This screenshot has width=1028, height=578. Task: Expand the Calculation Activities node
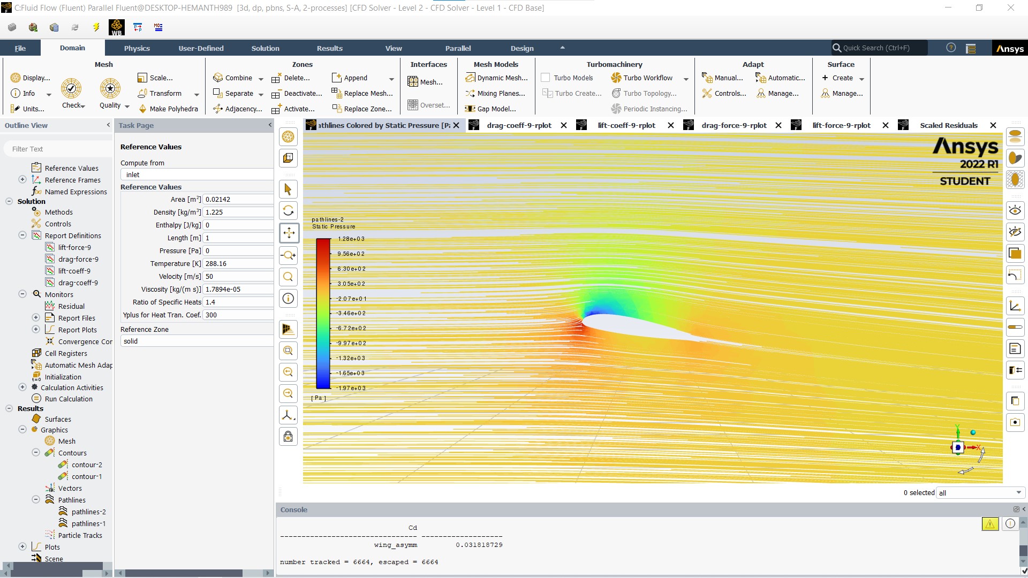[x=22, y=387]
